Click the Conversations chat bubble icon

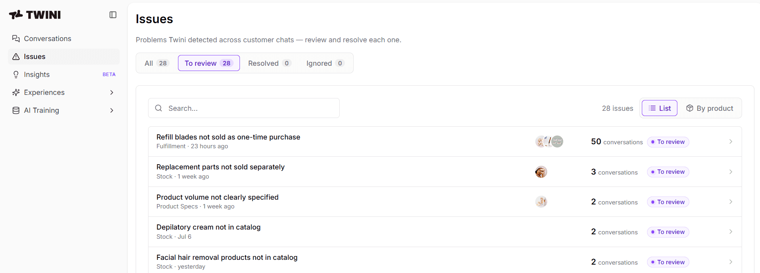[x=16, y=39]
